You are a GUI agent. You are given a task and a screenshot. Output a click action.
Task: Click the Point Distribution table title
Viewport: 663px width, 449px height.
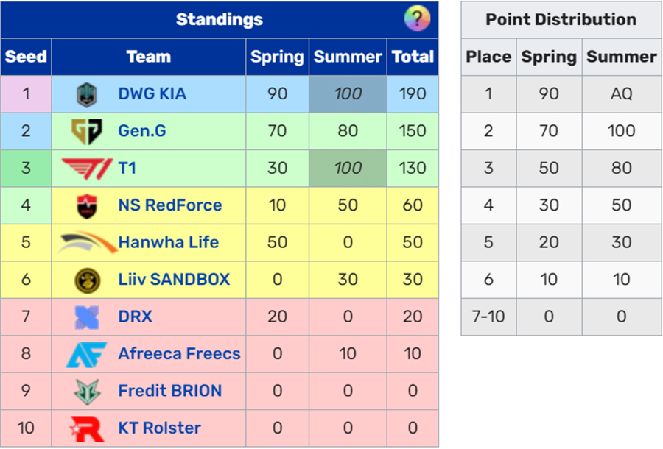[561, 19]
